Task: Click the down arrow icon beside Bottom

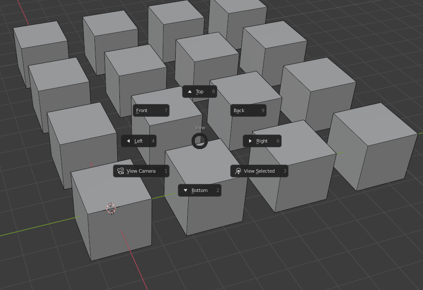Action: tap(186, 190)
